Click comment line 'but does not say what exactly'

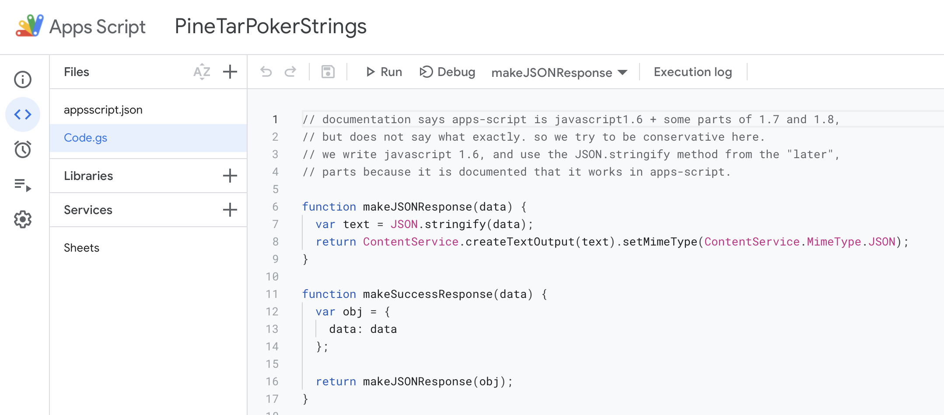pyautogui.click(x=534, y=137)
